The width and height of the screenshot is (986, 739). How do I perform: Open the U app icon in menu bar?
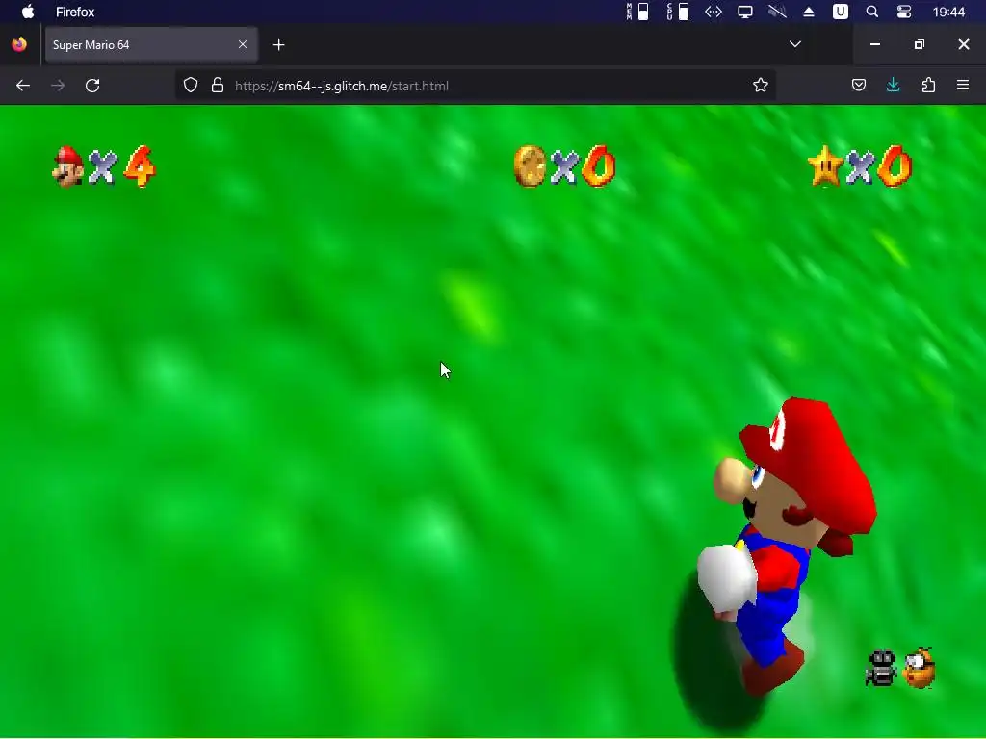[840, 12]
